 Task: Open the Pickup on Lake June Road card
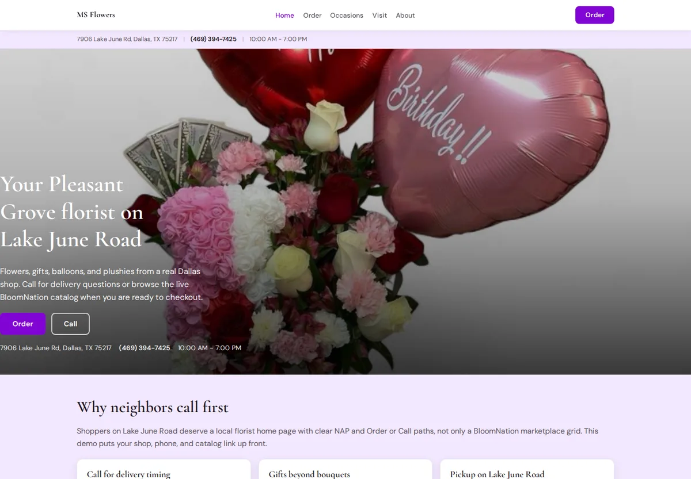527,469
